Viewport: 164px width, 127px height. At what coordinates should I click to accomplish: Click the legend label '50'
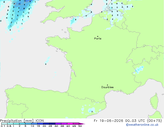(80, 126)
